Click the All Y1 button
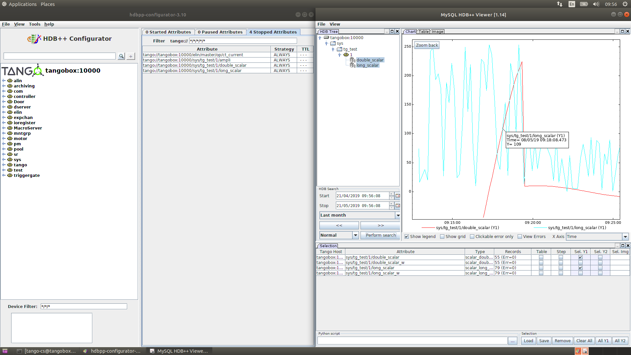631x355 pixels. [x=603, y=341]
